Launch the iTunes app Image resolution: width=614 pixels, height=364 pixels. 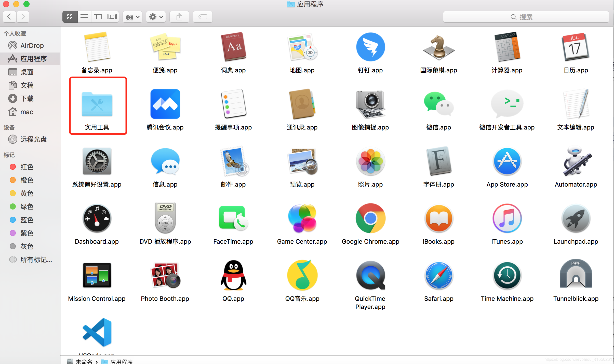pos(507,218)
